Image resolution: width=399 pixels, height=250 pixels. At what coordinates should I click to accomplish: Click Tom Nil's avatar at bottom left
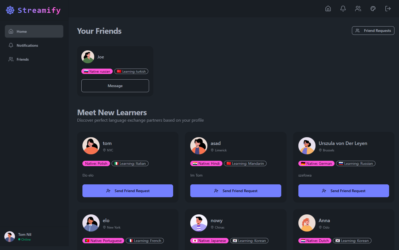(10, 237)
